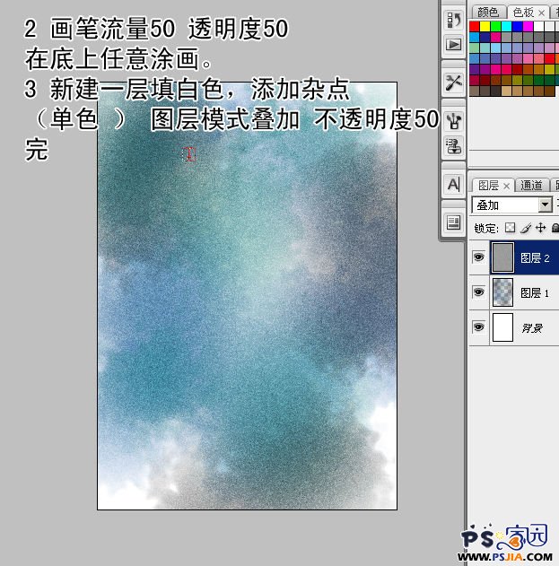
Task: Click the lock image pixels brush icon
Action: click(x=525, y=228)
